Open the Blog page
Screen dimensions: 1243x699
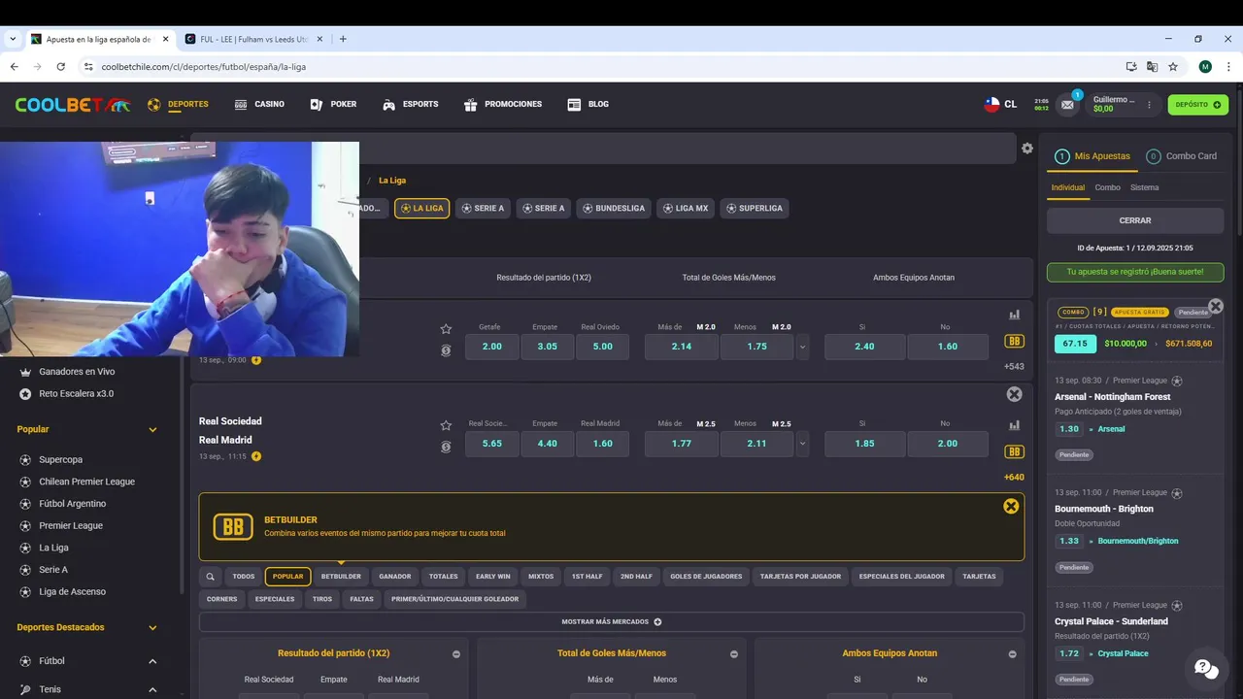(x=588, y=104)
